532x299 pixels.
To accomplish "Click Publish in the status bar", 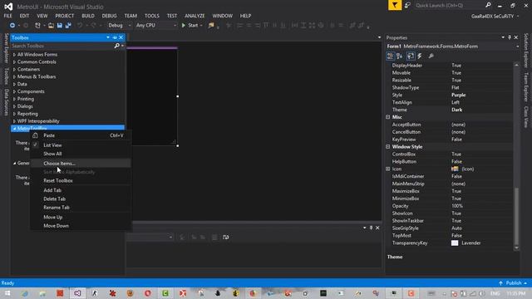I will [514, 283].
